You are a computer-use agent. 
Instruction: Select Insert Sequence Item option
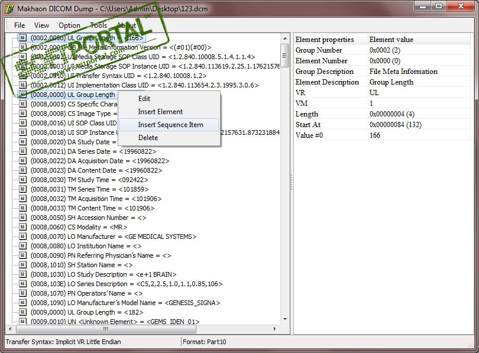[170, 125]
